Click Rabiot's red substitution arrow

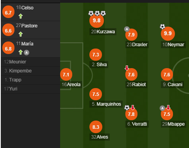click(x=127, y=68)
